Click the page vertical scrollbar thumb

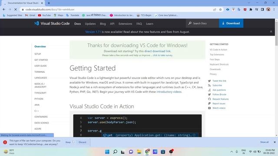pyautogui.click(x=276, y=33)
